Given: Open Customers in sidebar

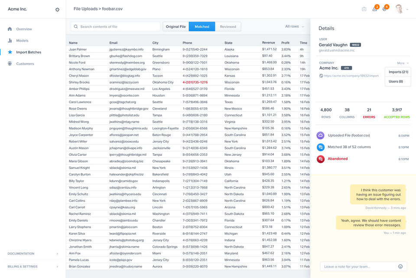Looking at the screenshot, I should 25,64.
